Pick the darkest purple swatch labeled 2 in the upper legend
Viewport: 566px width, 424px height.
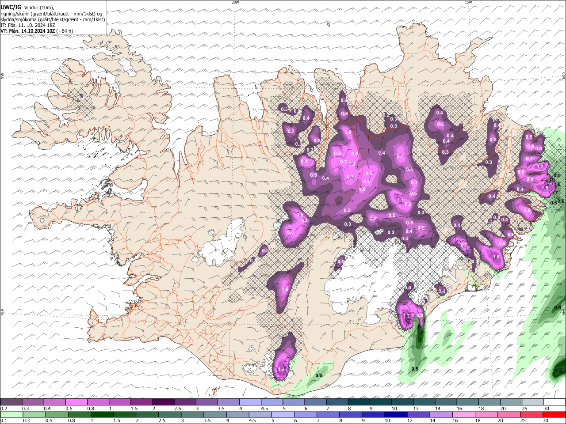164,402
